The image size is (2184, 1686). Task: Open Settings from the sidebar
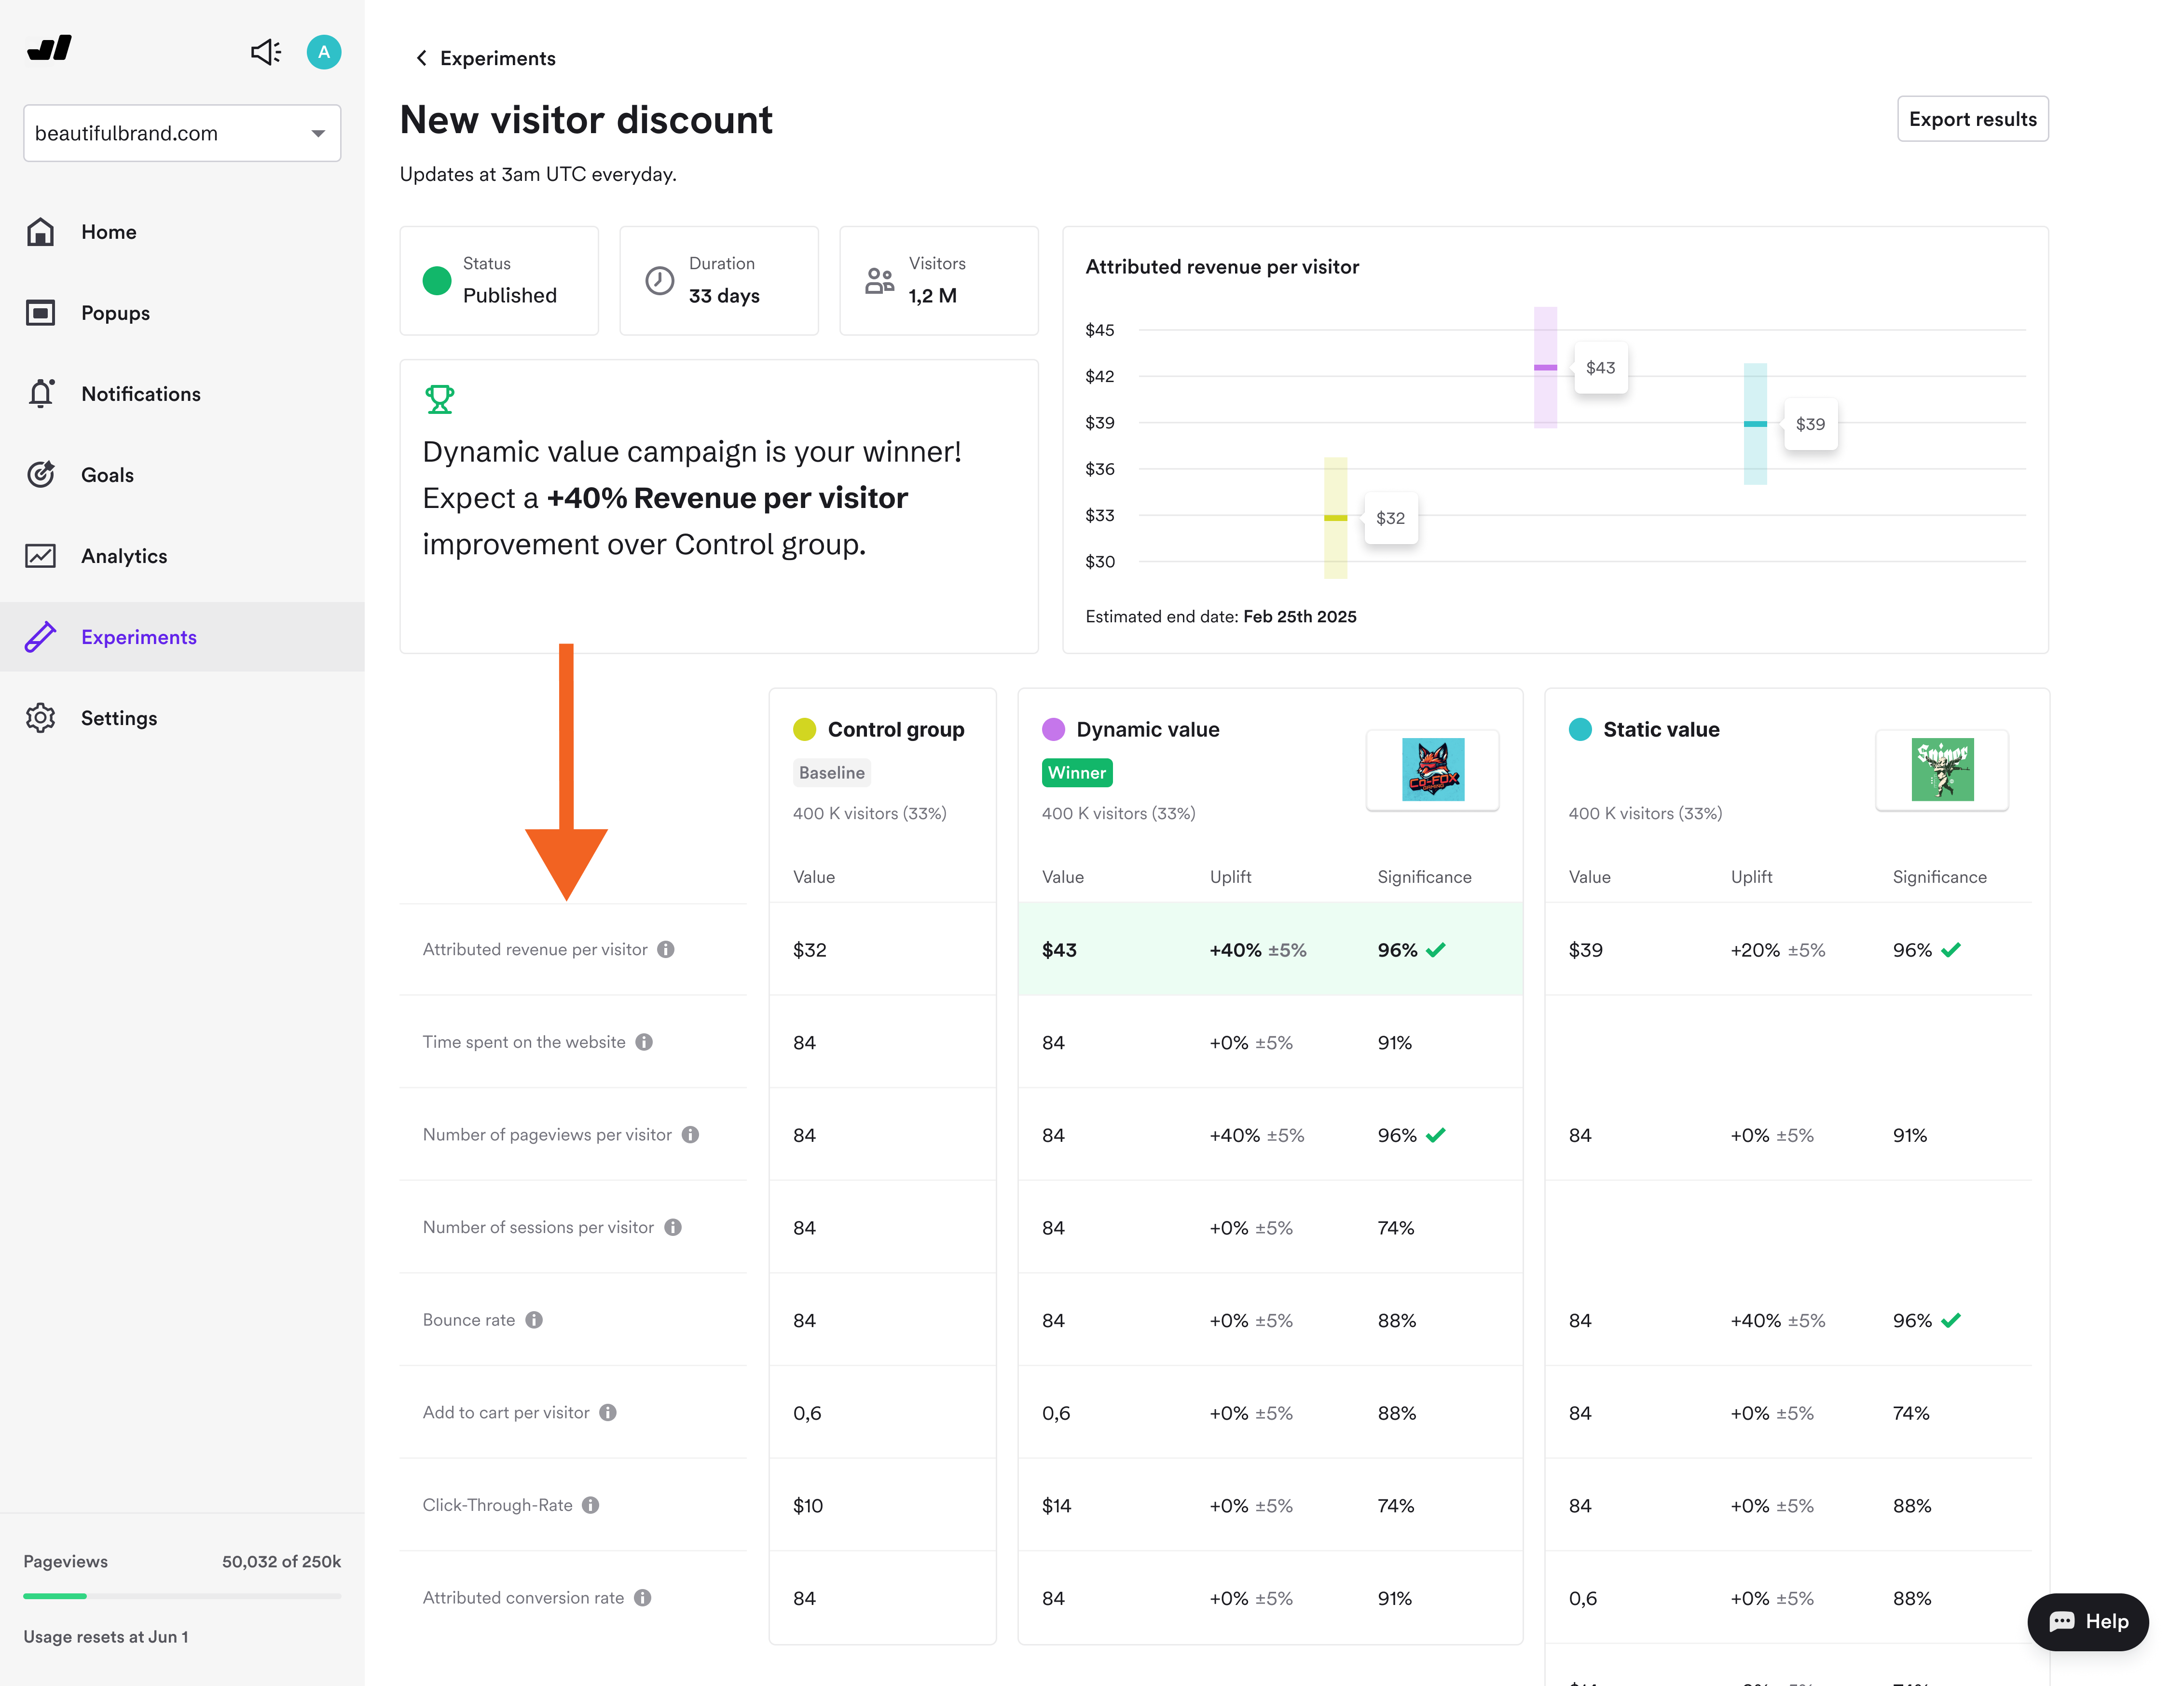(118, 718)
